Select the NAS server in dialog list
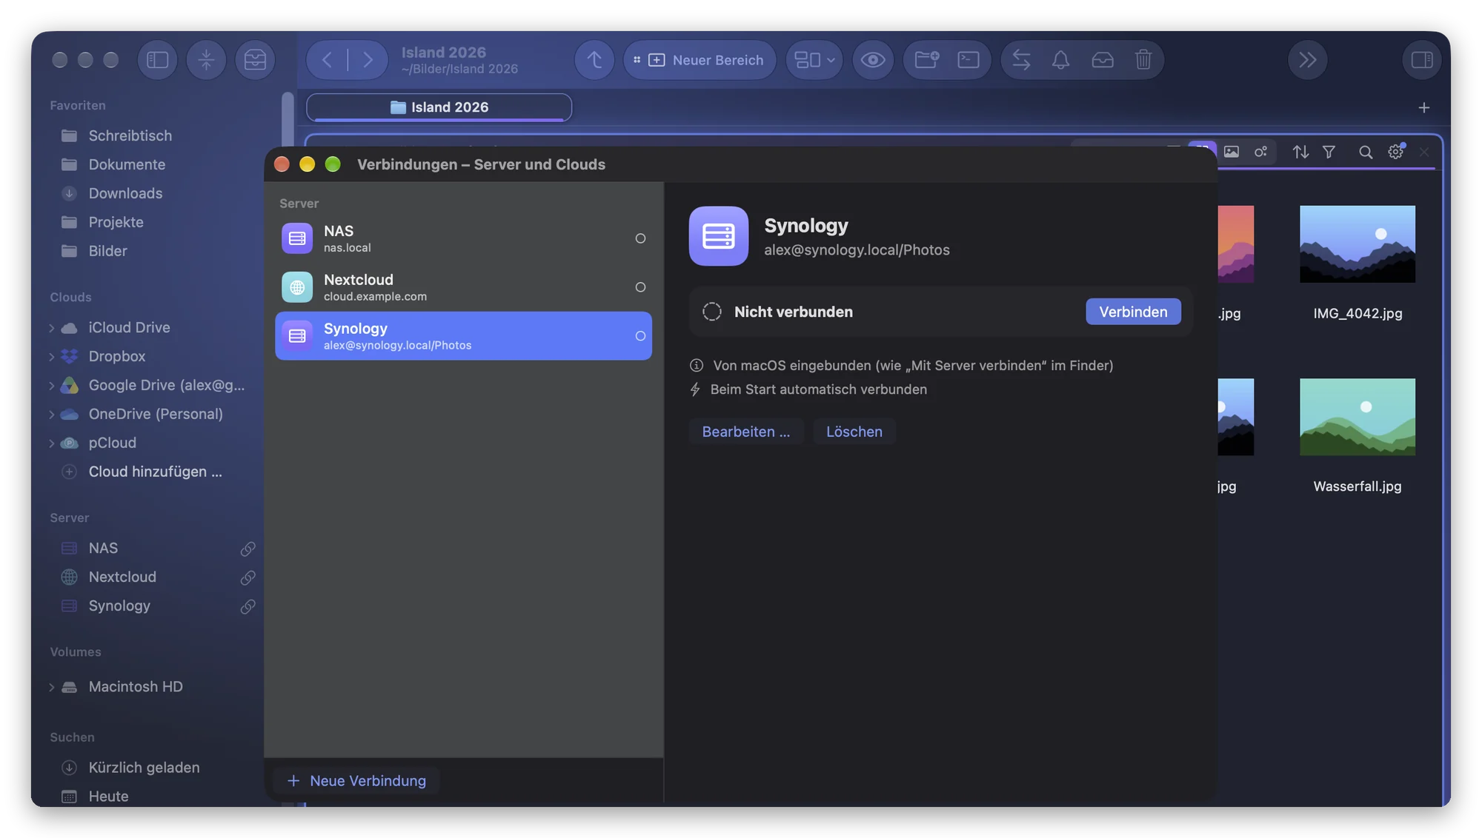The width and height of the screenshot is (1482, 838). [x=463, y=238]
